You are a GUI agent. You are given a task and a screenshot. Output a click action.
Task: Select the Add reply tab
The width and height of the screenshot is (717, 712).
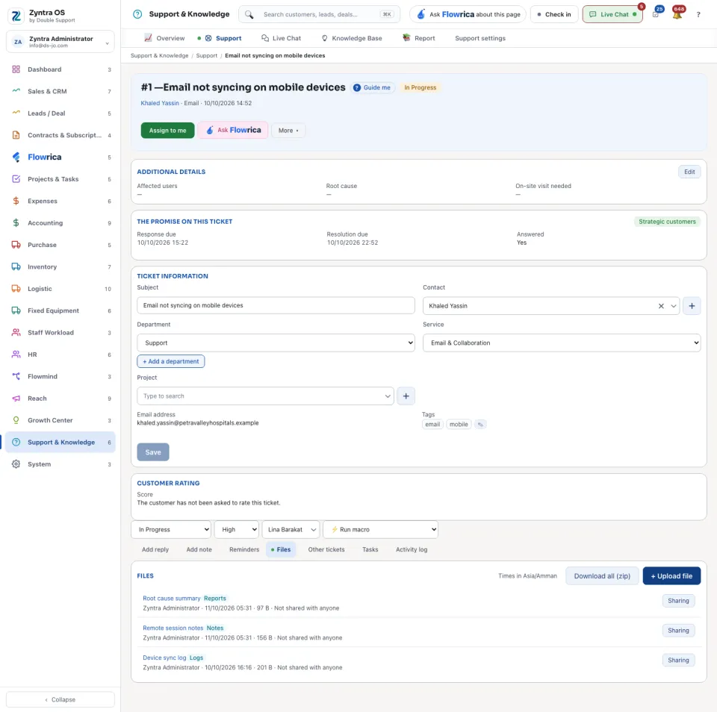point(155,550)
